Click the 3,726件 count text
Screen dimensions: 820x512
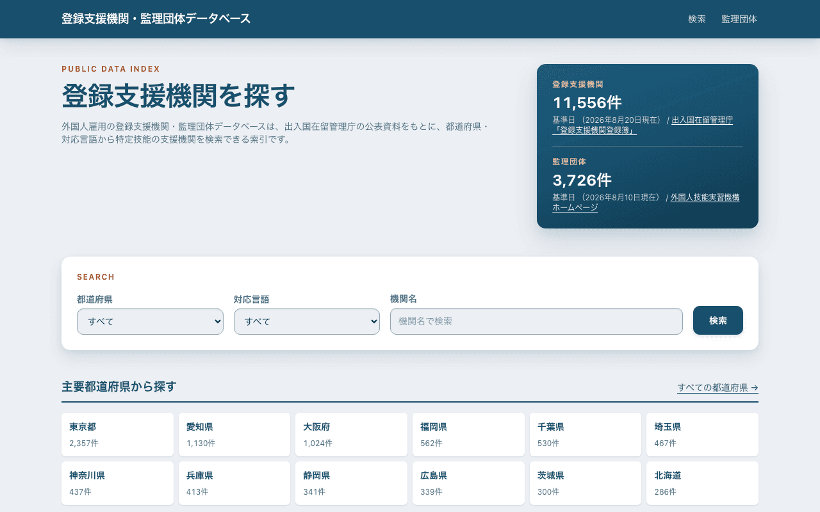582,180
